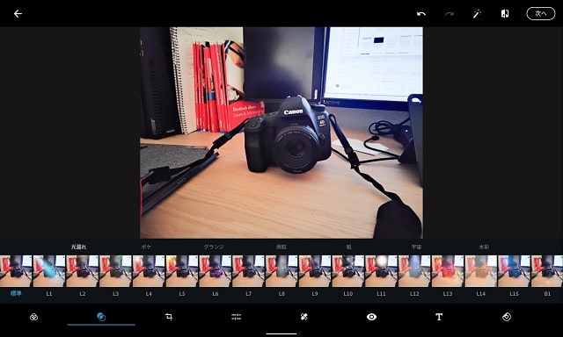Apply the L6 light leak overlay
The width and height of the screenshot is (563, 337).
tap(215, 271)
